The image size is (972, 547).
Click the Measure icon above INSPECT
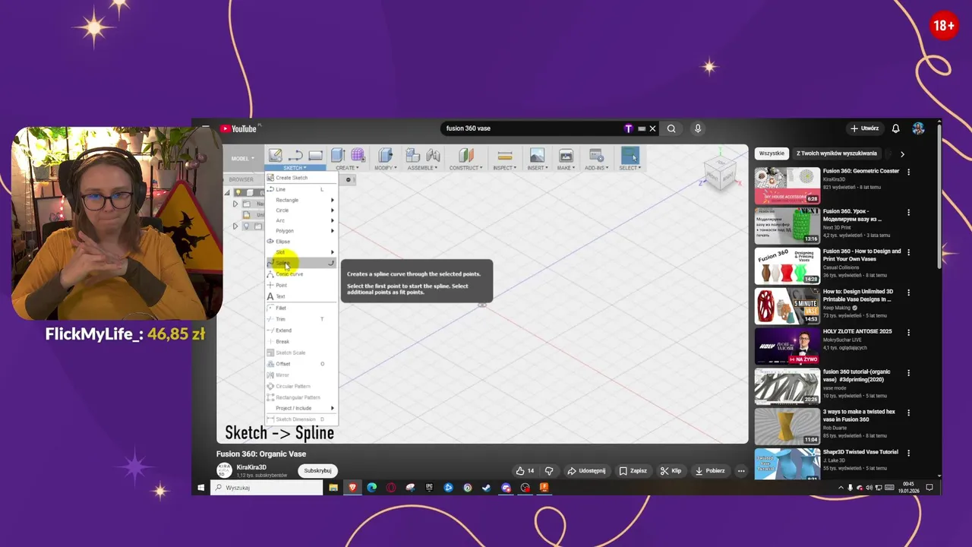coord(504,156)
